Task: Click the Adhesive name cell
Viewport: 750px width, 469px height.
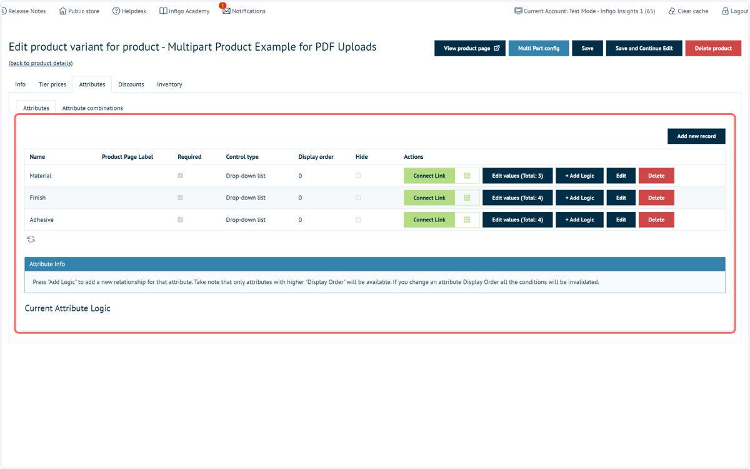Action: click(x=41, y=220)
